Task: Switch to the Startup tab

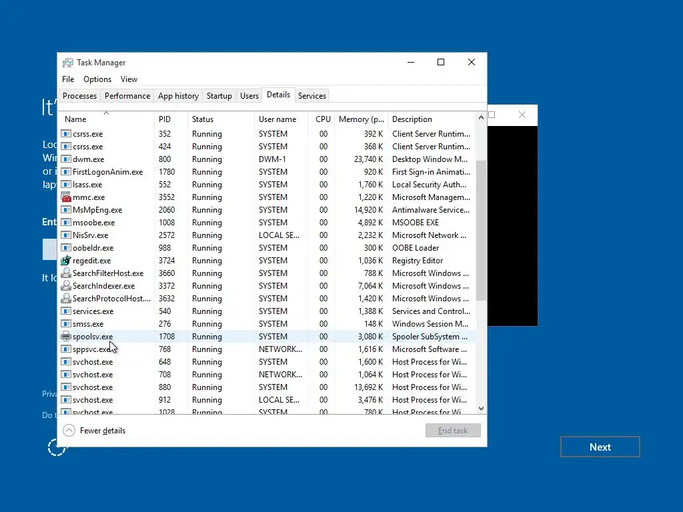Action: 219,96
